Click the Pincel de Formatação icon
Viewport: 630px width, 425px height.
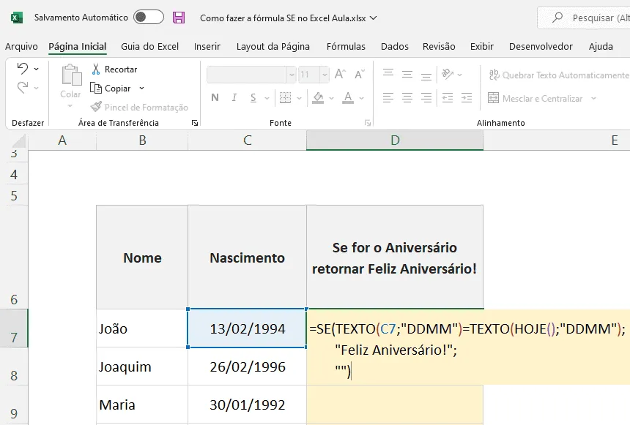tap(96, 107)
